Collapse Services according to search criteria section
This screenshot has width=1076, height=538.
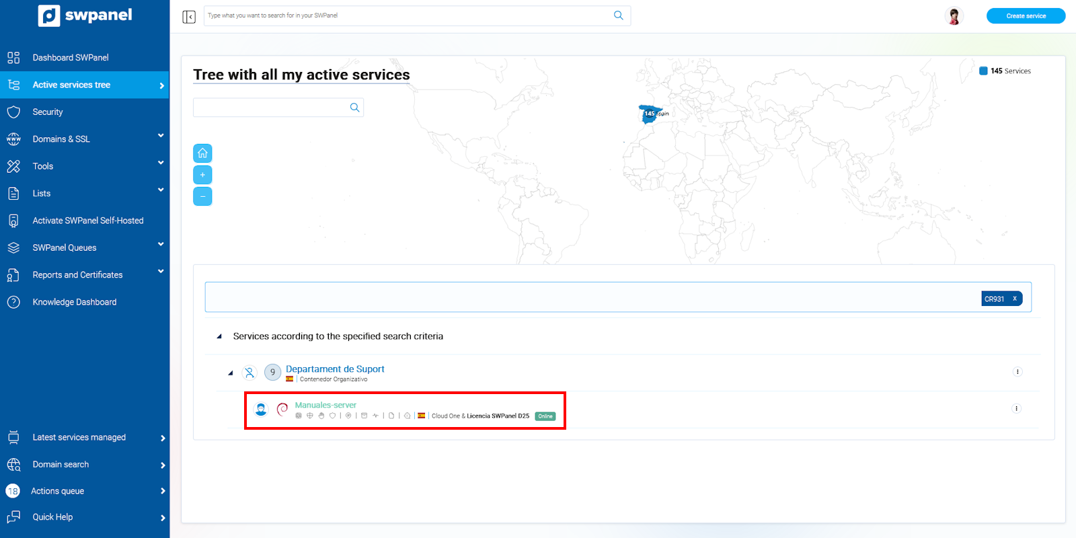[219, 336]
